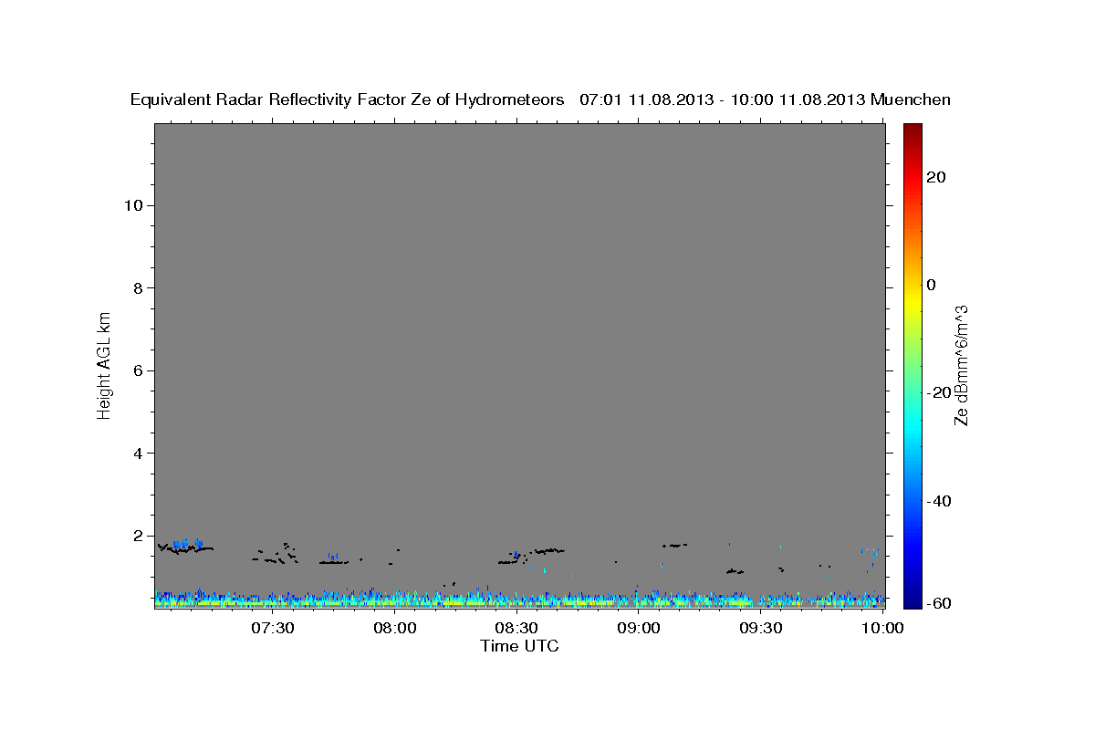The width and height of the screenshot is (1095, 730).
Task: Click the '08:00' time tick label
Action: [x=395, y=629]
